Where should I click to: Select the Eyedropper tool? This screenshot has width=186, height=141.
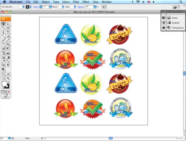point(3,61)
